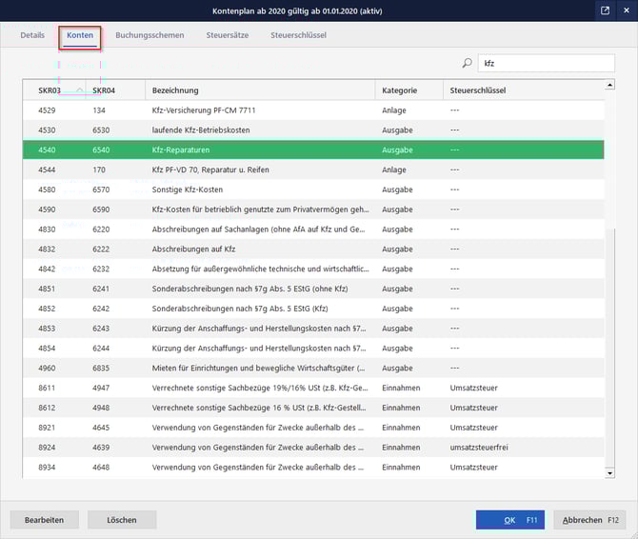Screen dimensions: 638x539
Task: Select row Sonderabschreibungen §7g (Kfz)
Action: [x=313, y=309]
